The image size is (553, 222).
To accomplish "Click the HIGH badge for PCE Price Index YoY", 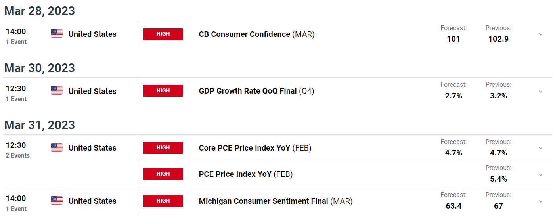I will [163, 174].
